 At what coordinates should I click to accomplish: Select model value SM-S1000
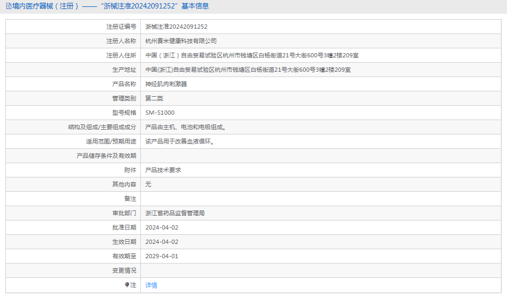click(x=160, y=113)
